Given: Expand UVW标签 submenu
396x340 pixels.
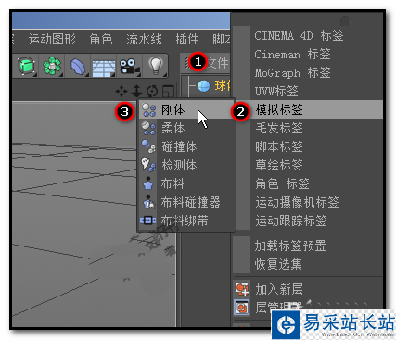Looking at the screenshot, I should click(308, 91).
